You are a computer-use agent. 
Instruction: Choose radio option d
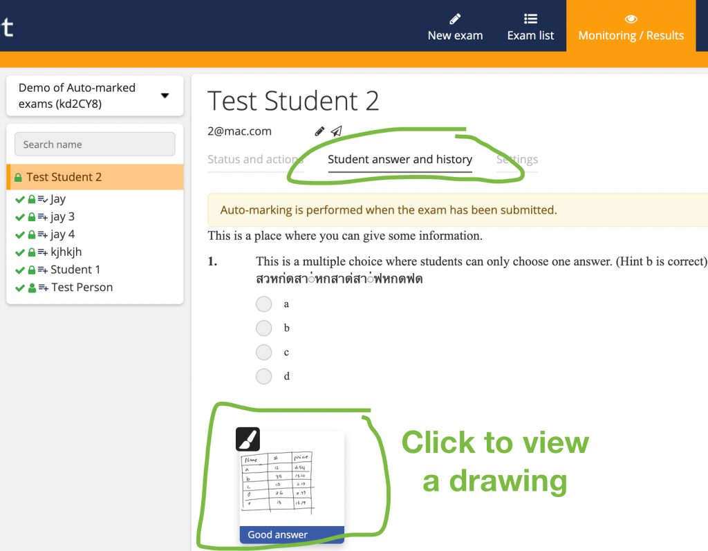point(263,376)
